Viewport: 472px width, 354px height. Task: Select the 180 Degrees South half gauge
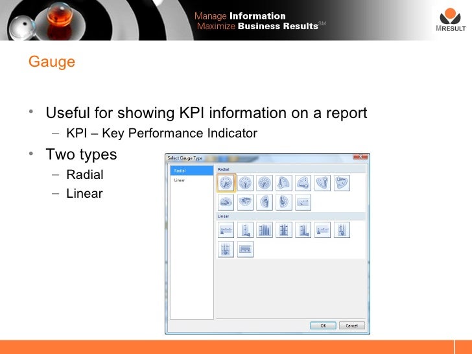coord(245,202)
